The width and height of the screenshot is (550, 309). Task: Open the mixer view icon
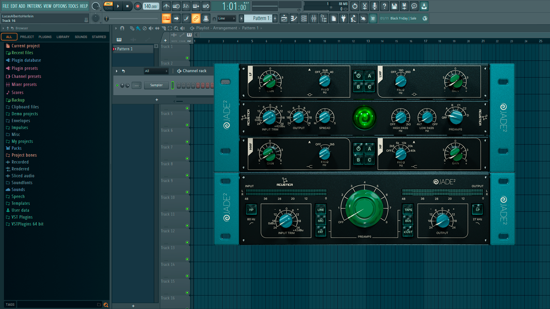coord(314,19)
